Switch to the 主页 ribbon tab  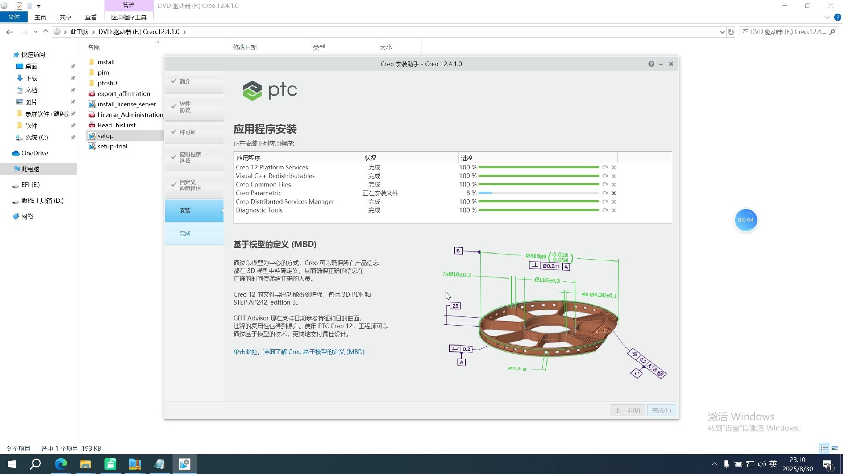point(40,17)
